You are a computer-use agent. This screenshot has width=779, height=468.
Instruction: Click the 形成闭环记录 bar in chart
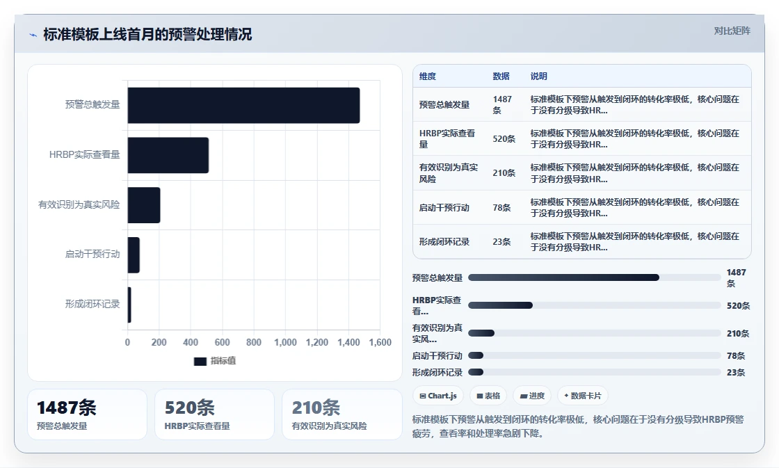pyautogui.click(x=129, y=305)
